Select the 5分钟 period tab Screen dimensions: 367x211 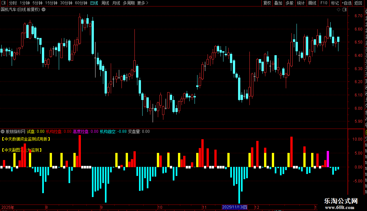tap(37, 3)
